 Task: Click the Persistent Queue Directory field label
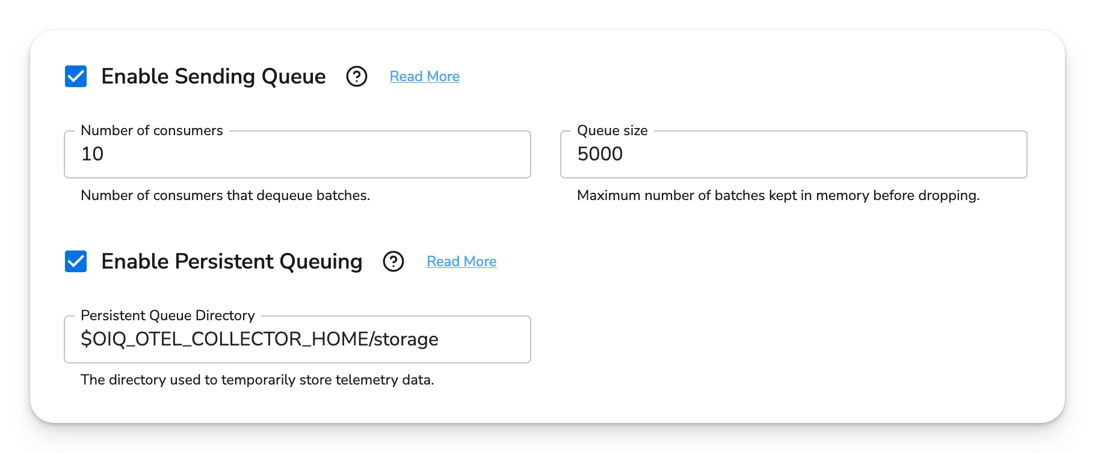point(168,315)
